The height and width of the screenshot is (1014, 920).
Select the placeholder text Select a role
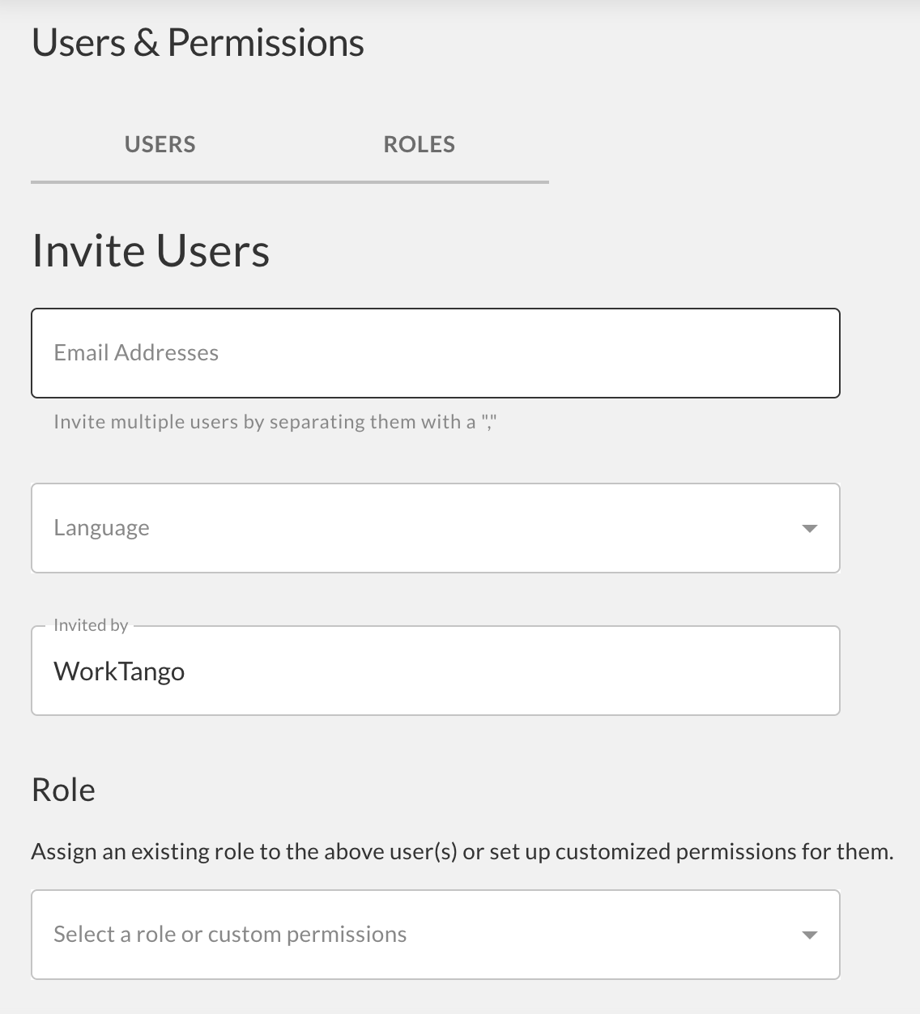click(229, 934)
